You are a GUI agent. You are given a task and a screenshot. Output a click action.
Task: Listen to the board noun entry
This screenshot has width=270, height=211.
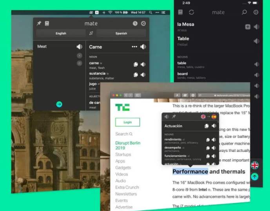click(x=257, y=75)
